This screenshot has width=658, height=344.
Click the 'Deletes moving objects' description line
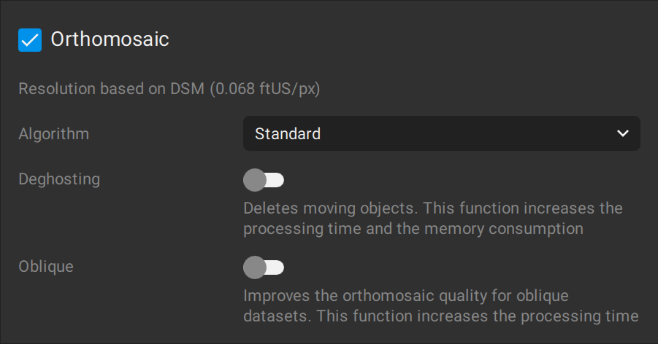point(432,208)
